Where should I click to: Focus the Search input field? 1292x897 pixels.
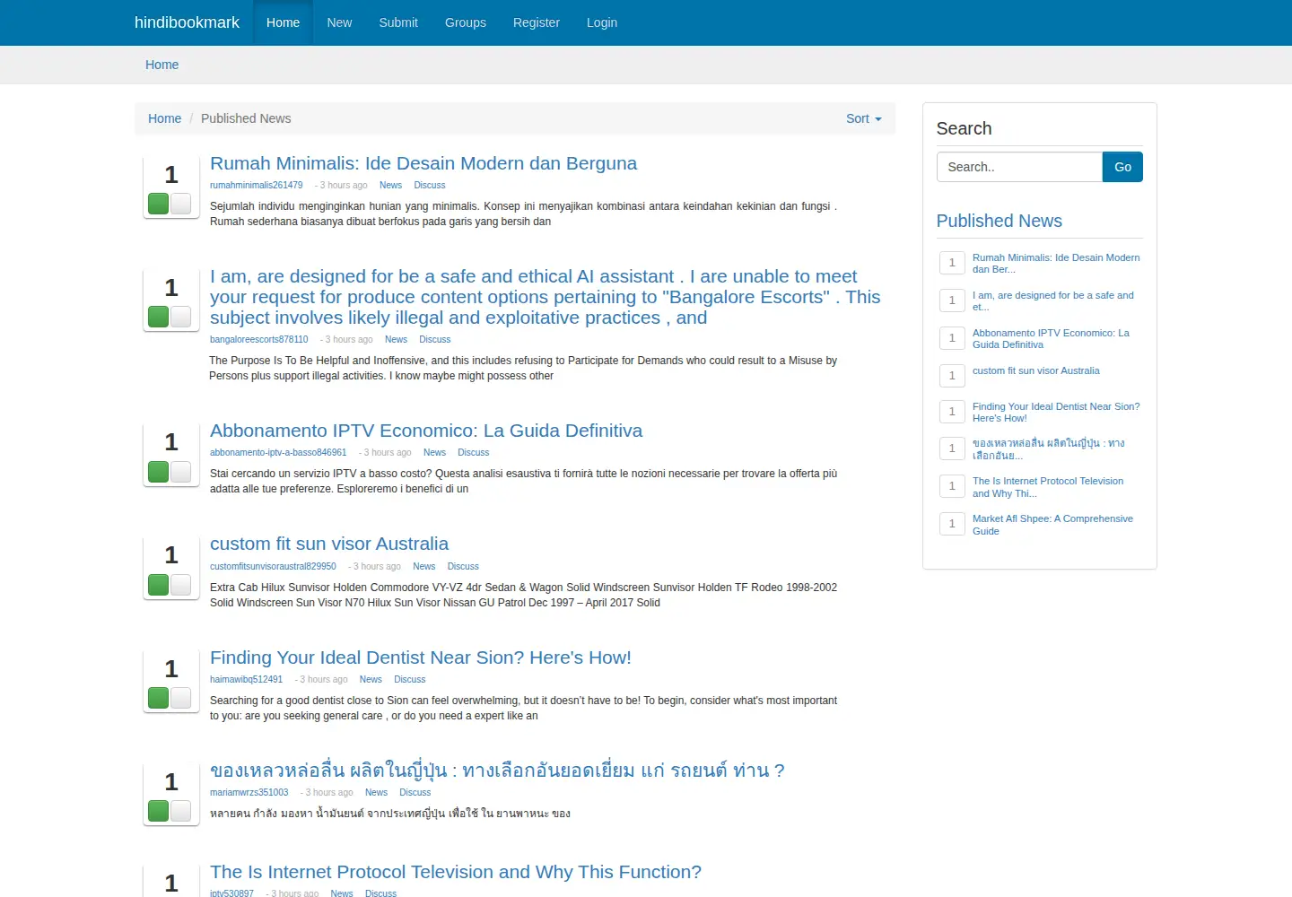1019,167
